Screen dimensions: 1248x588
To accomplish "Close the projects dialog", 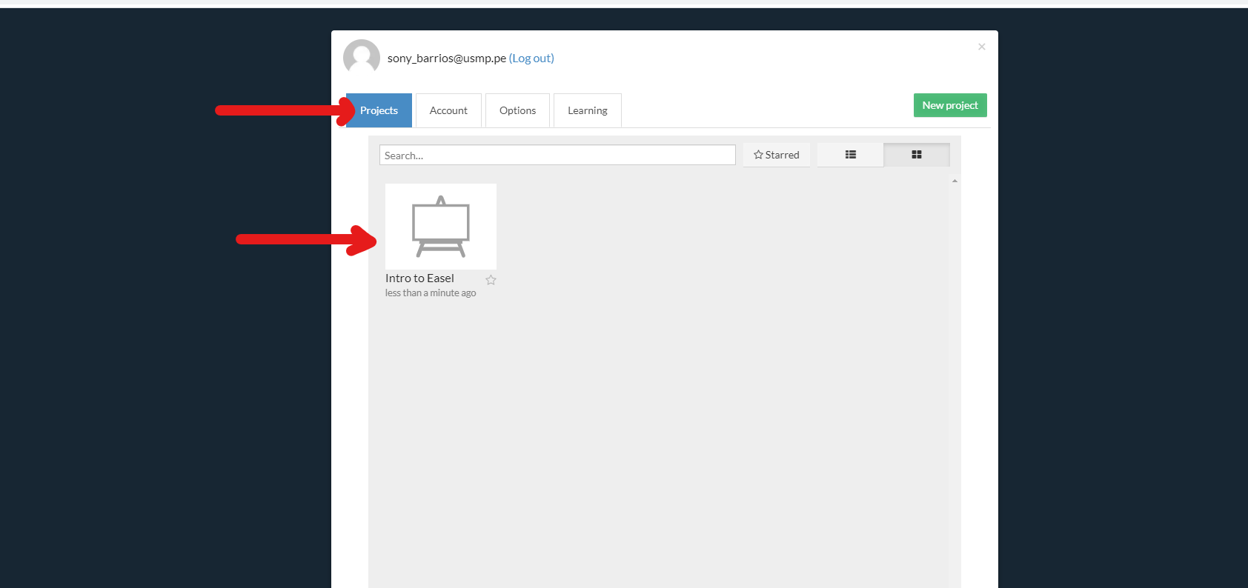I will click(x=982, y=47).
